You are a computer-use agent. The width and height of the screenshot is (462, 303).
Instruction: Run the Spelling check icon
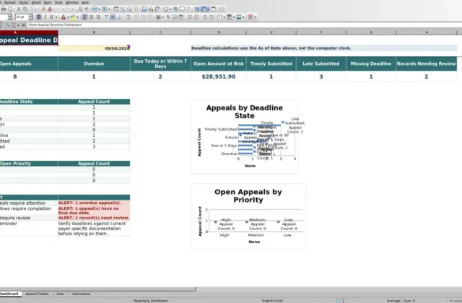point(87,9)
